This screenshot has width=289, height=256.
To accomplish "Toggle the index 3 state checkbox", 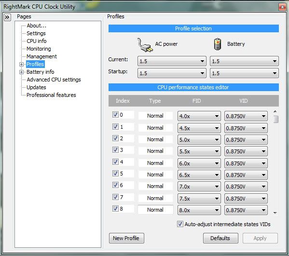I will (x=115, y=150).
